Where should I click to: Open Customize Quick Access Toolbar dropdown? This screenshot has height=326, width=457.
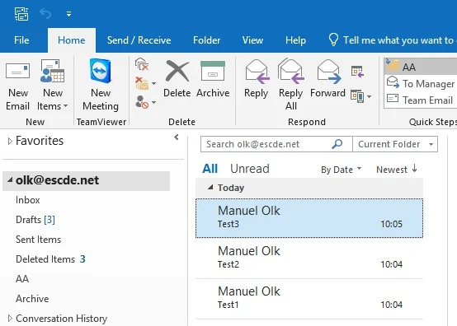click(x=68, y=14)
